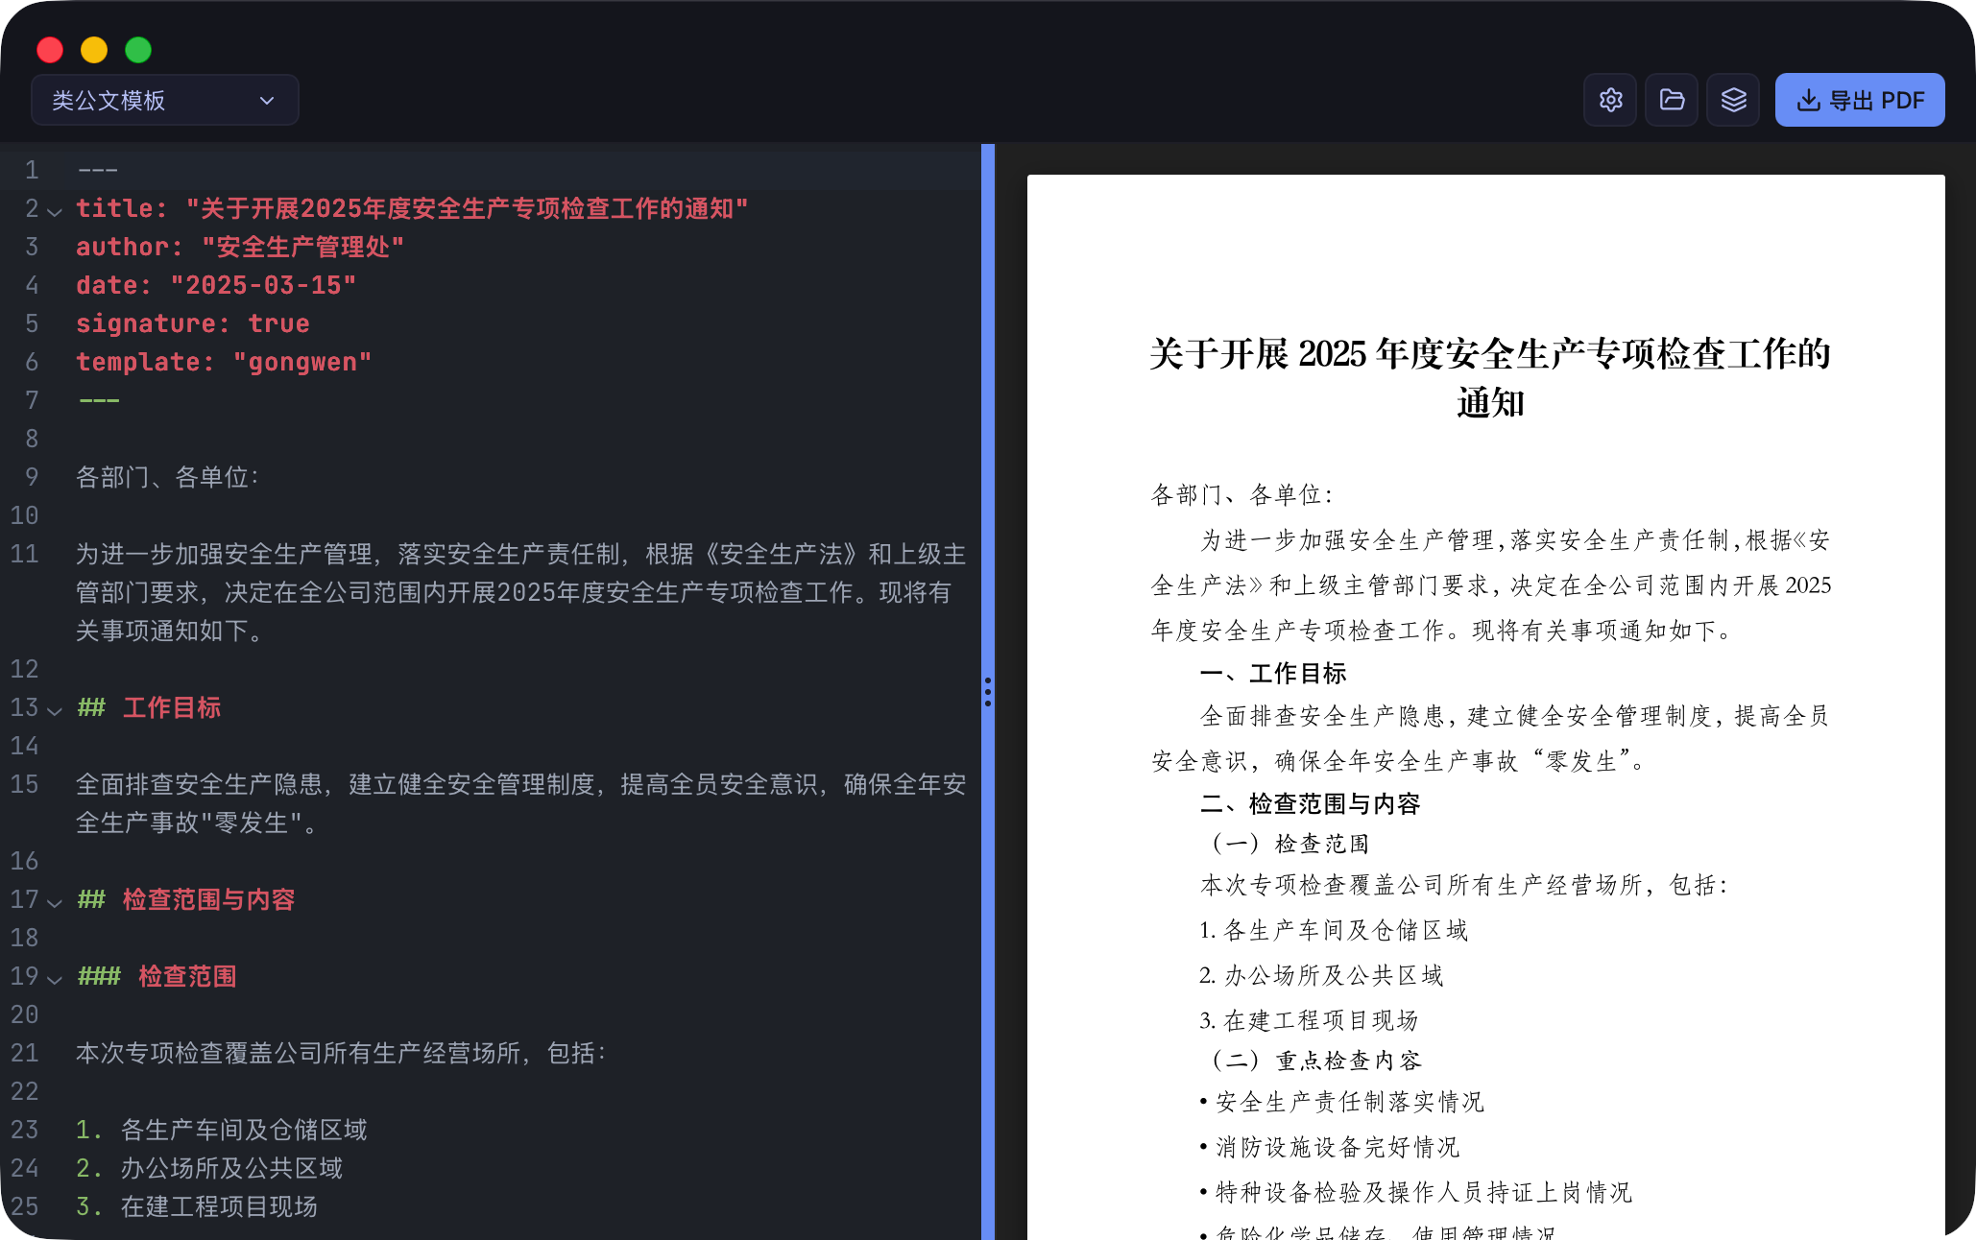Collapse the 检查范围与内容 section fold

55,903
